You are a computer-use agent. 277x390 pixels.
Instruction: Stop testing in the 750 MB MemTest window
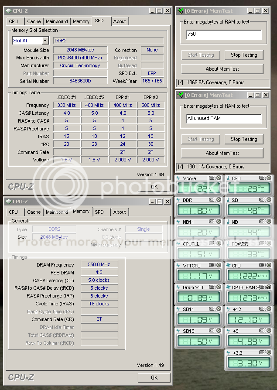click(243, 55)
